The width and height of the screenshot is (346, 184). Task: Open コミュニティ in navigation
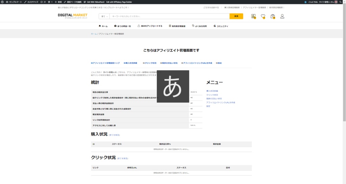click(x=221, y=26)
